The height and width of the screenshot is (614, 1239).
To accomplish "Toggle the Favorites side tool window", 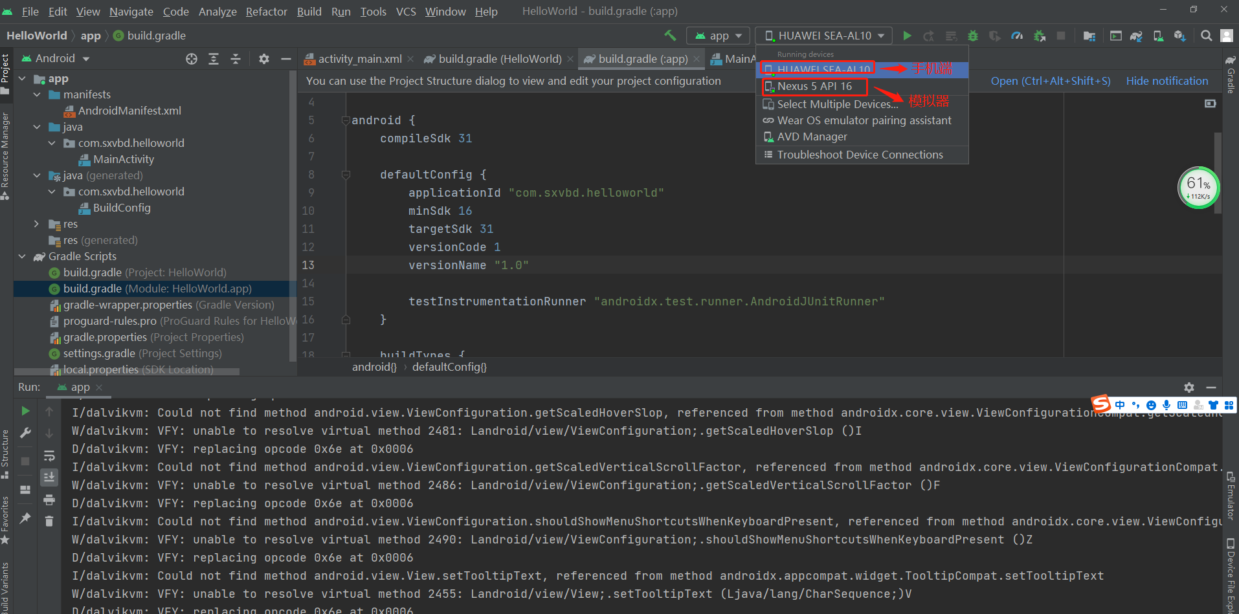I will coord(5,520).
